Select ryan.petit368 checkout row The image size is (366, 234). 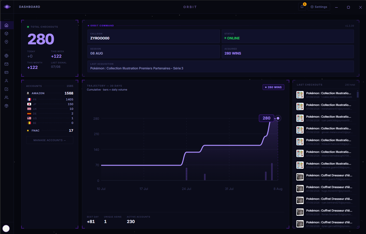(x=325, y=118)
